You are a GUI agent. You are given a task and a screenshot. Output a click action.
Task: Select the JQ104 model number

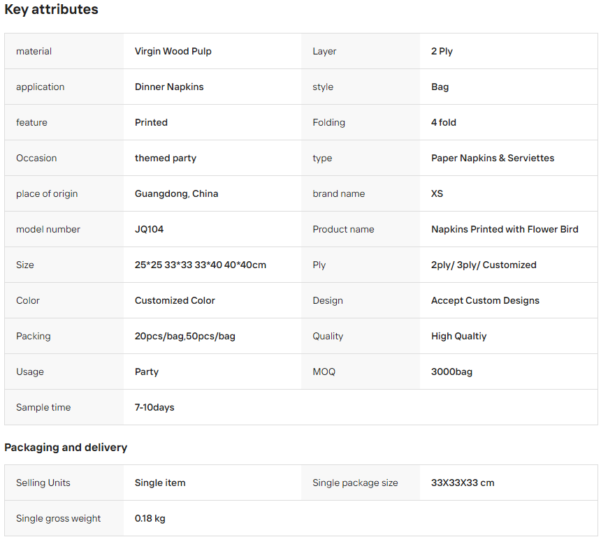click(x=149, y=230)
